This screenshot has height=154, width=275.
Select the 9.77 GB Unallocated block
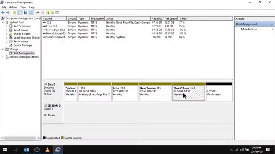pos(219,92)
